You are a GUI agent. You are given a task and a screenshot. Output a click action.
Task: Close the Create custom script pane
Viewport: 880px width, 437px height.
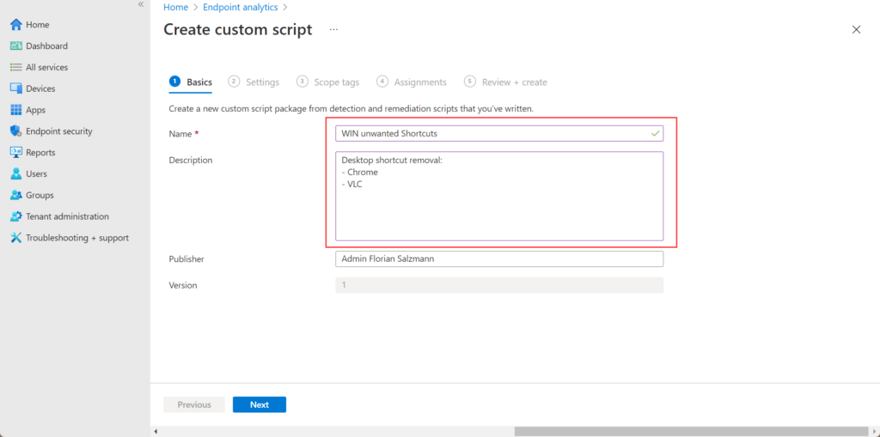point(857,30)
